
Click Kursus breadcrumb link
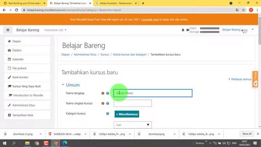pos(104,54)
